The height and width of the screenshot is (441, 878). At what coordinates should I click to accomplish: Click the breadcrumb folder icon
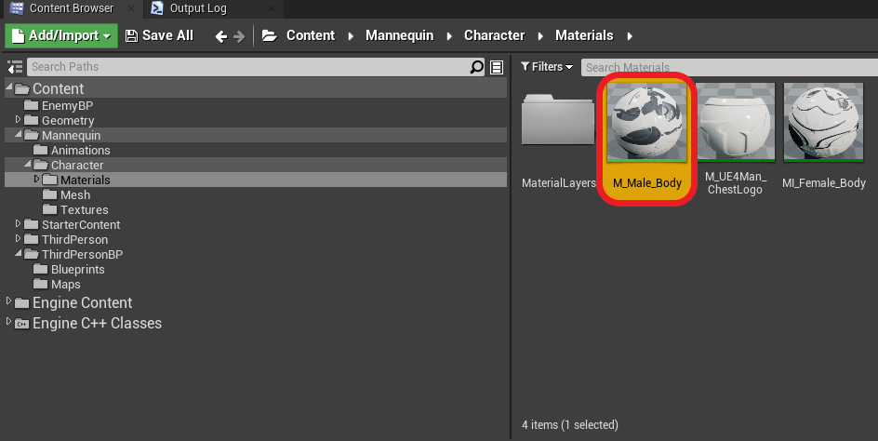point(270,36)
